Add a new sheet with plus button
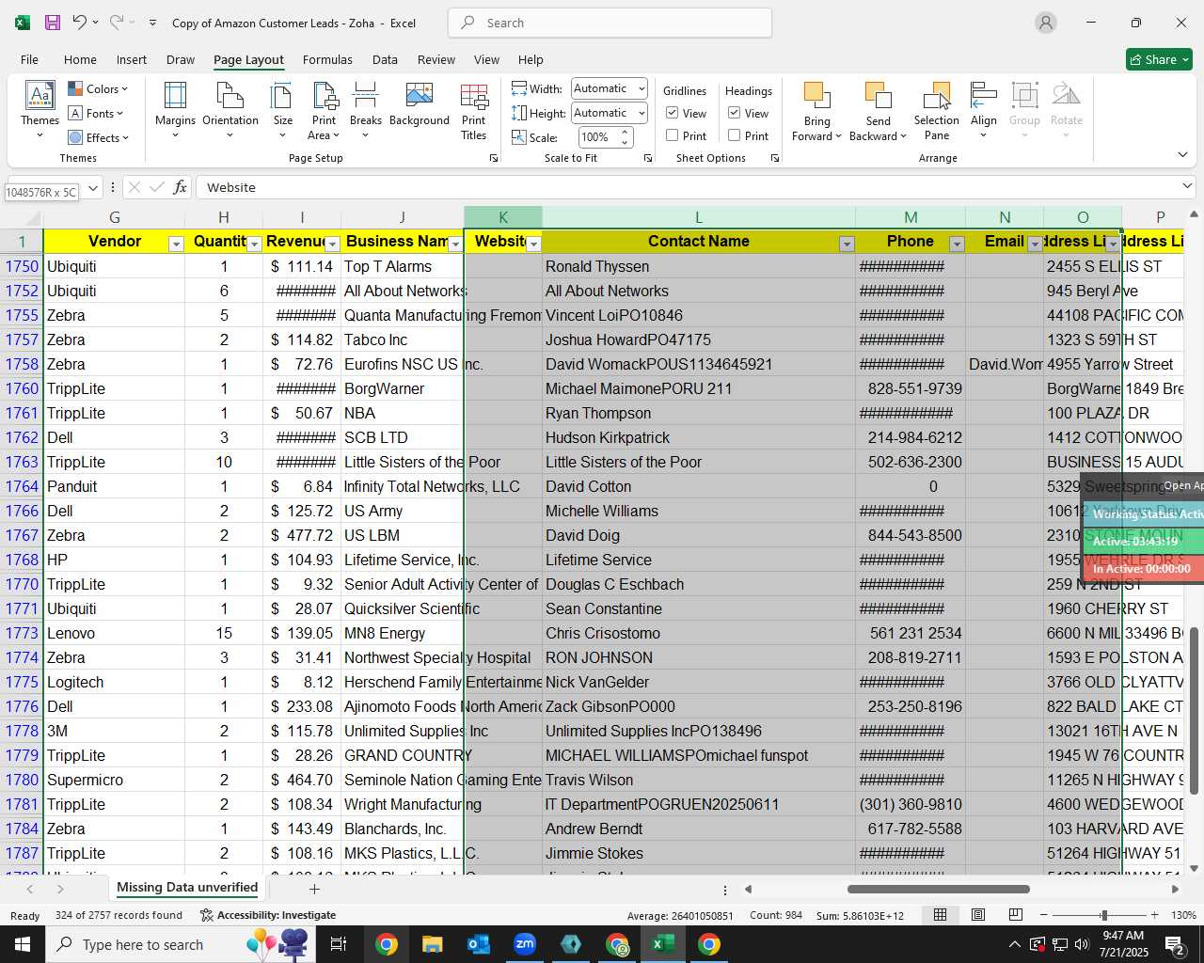Screen dimensions: 1204x963 click(x=314, y=889)
